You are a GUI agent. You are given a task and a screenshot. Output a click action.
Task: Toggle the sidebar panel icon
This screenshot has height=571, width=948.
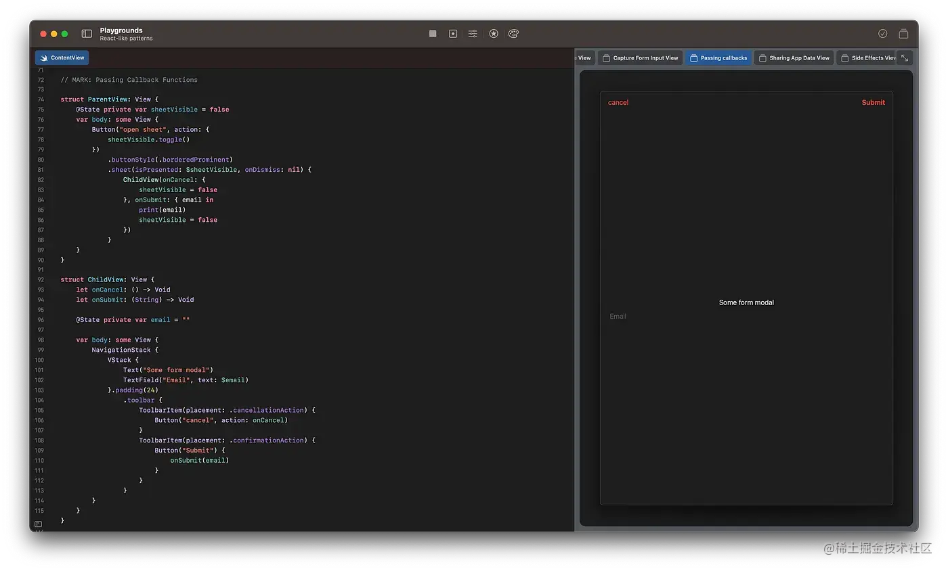pos(87,34)
